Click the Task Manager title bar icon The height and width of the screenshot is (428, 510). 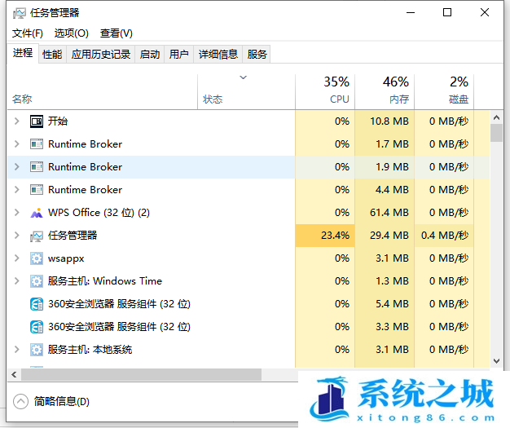20,13
